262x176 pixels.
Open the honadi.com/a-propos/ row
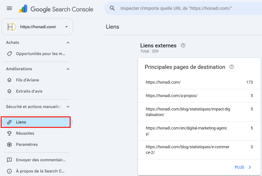199,96
